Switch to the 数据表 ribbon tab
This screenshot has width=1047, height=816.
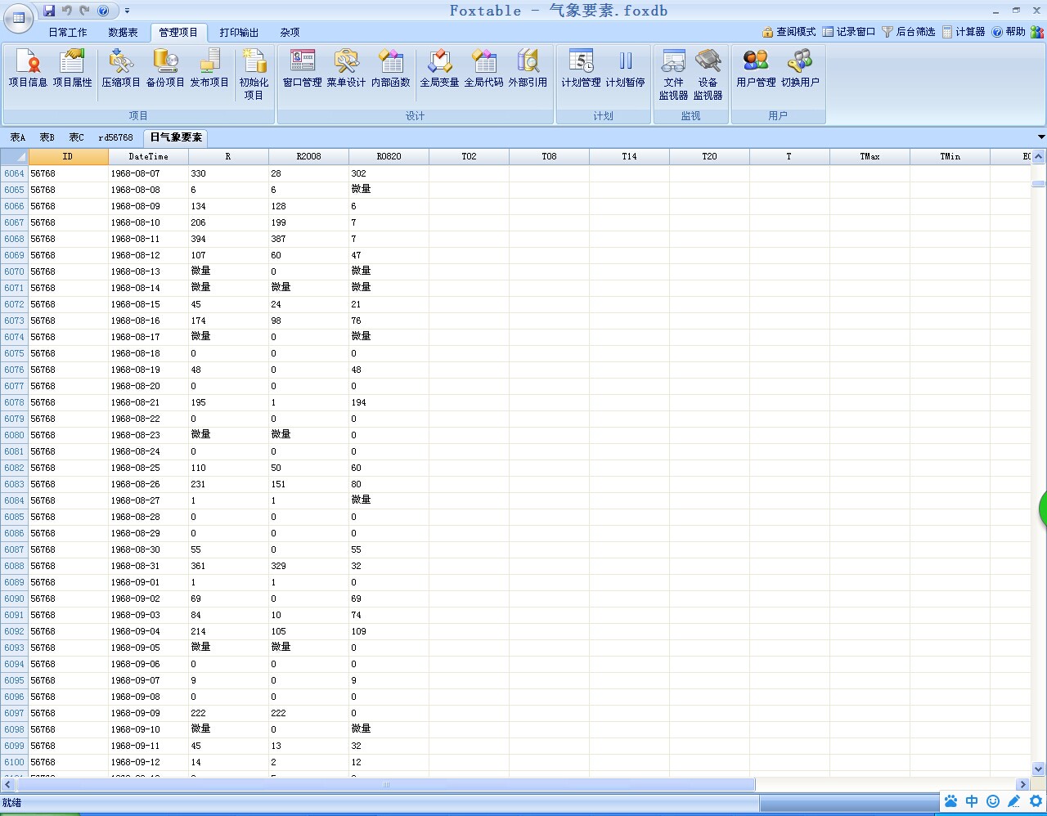(123, 33)
